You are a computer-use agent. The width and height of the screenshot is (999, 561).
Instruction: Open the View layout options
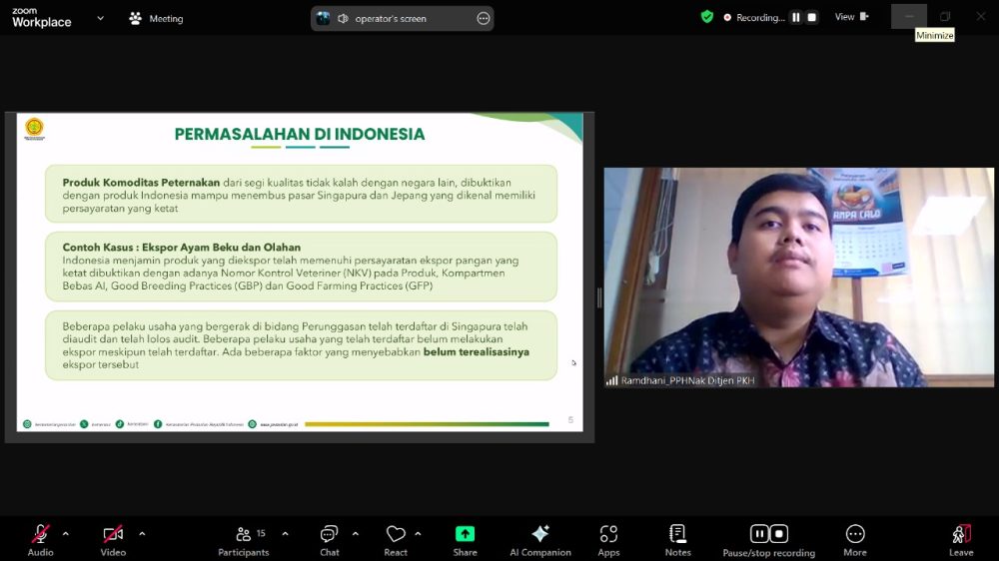click(x=852, y=17)
